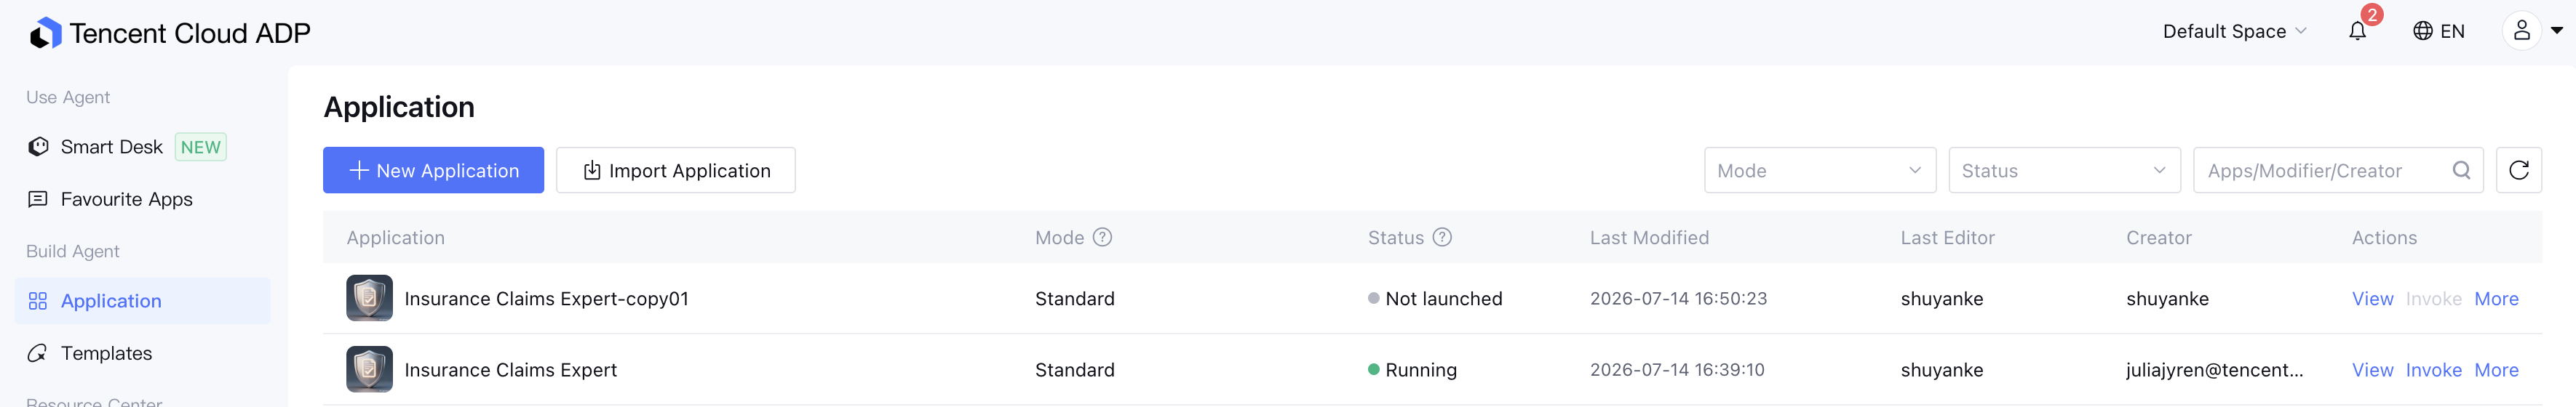Expand the account menu arrow

click(x=2557, y=31)
